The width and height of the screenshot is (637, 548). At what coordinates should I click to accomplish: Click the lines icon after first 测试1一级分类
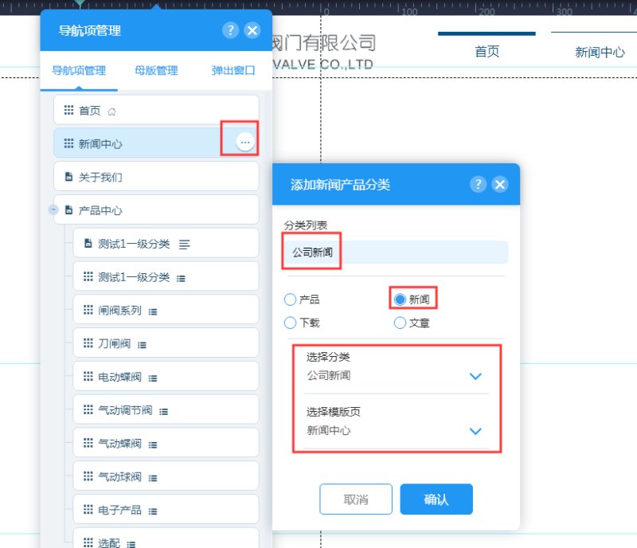click(x=185, y=245)
